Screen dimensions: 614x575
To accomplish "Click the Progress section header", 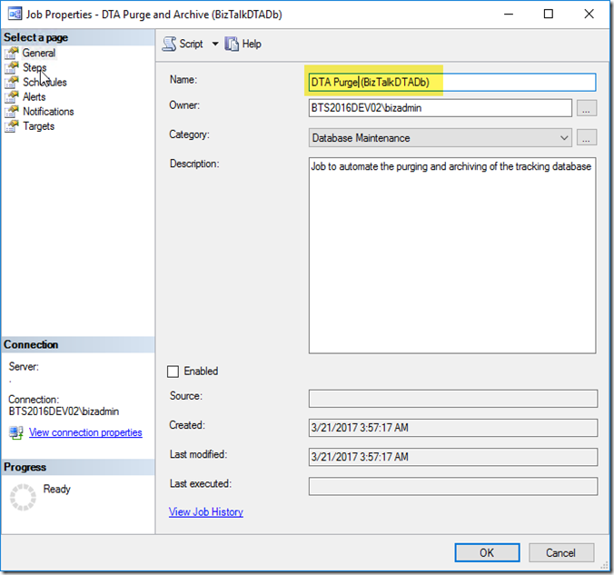I will [77, 467].
